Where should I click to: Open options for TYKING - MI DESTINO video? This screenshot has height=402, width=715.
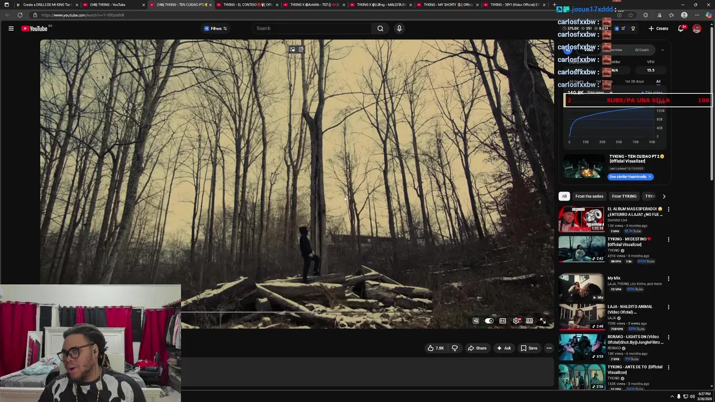668,240
